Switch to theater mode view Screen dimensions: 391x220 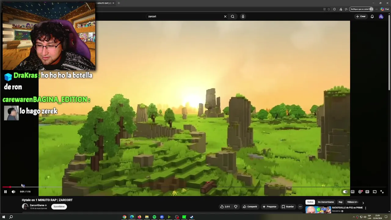pyautogui.click(x=367, y=192)
